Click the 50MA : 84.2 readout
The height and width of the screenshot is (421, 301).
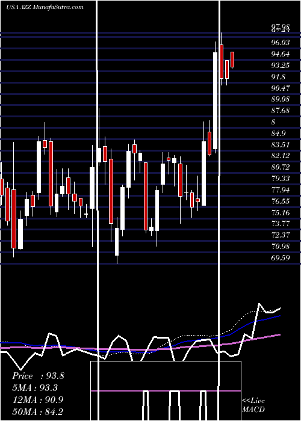pos(38,411)
